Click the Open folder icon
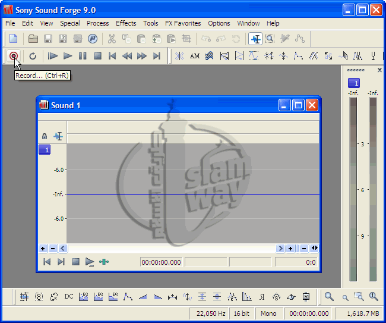The height and width of the screenshot is (323, 386). point(33,39)
